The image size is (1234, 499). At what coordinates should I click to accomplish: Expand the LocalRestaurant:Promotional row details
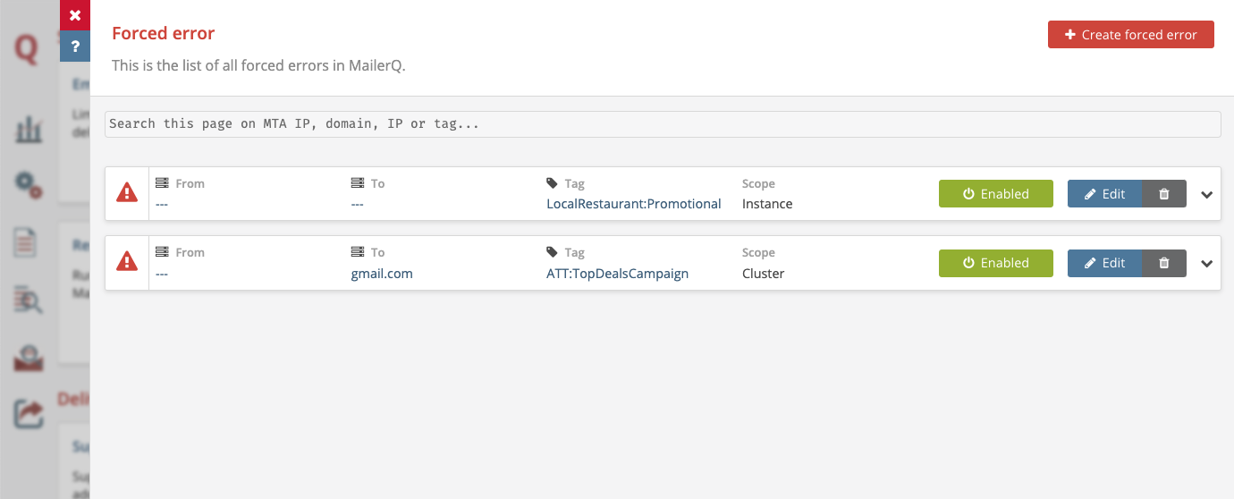(x=1206, y=194)
